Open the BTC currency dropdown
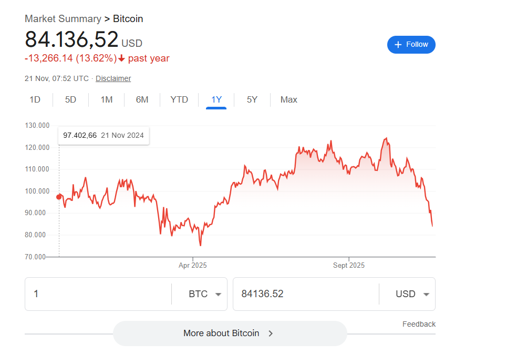 (204, 294)
